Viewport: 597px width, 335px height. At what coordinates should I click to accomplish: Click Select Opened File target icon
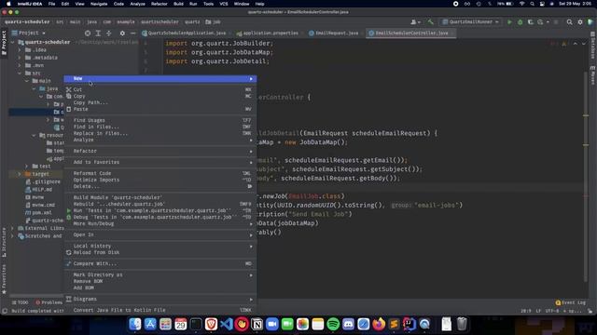point(88,33)
